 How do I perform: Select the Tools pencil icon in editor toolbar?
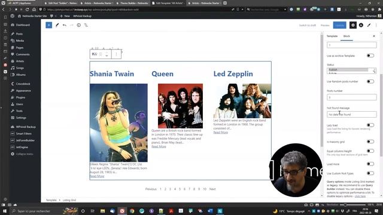(57, 25)
